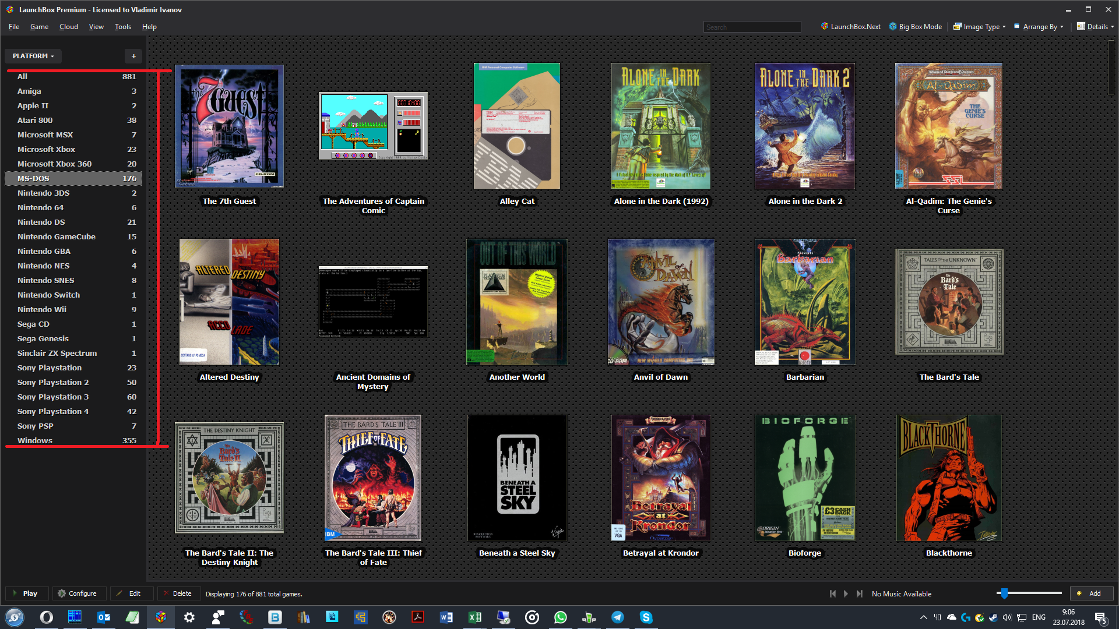Select Alone in the Dark 2 cover
Screen dimensions: 1119x629
pos(805,126)
